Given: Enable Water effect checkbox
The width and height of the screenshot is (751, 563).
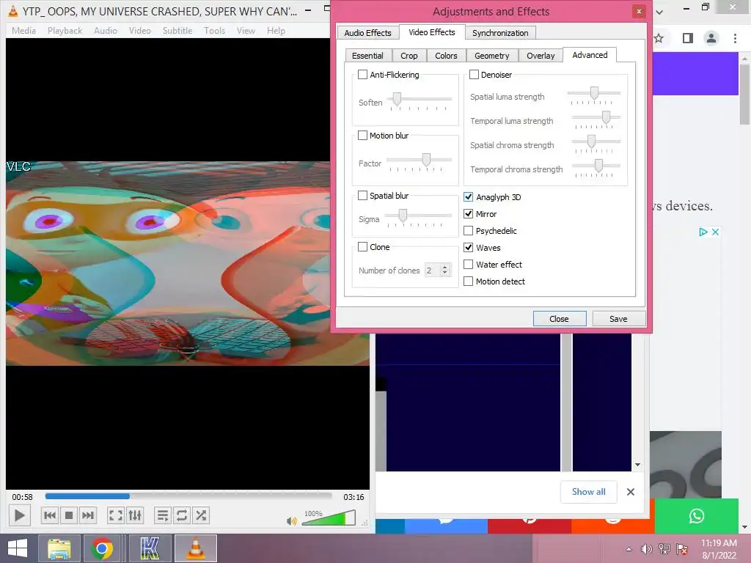Looking at the screenshot, I should pyautogui.click(x=469, y=264).
